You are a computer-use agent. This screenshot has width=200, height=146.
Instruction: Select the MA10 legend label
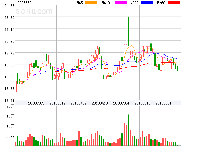[x=106, y=3]
